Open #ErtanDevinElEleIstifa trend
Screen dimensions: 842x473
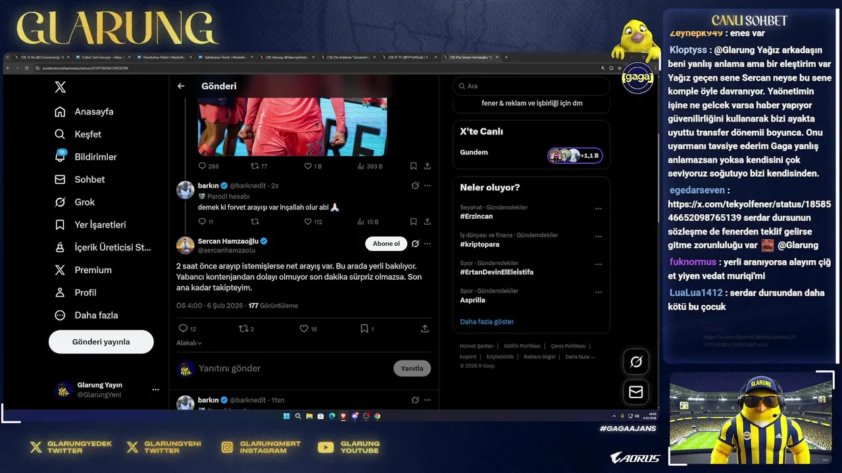[497, 272]
